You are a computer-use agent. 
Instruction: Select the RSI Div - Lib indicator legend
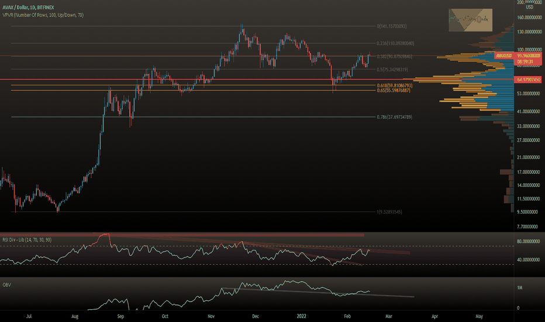[27, 240]
